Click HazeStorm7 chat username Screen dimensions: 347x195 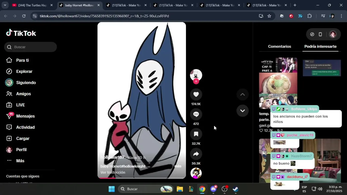click(x=301, y=156)
